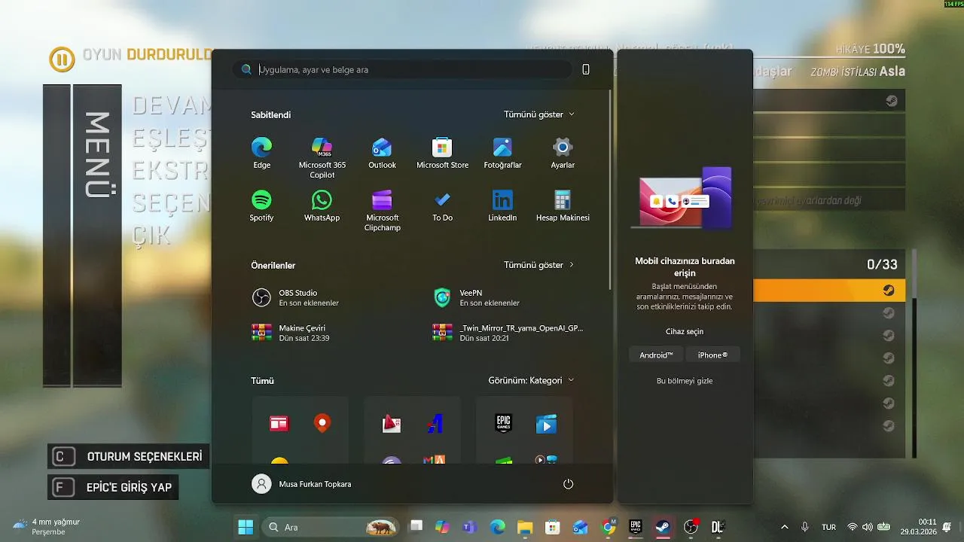This screenshot has width=964, height=542.
Task: Open Ayarlar settings app
Action: 563,153
